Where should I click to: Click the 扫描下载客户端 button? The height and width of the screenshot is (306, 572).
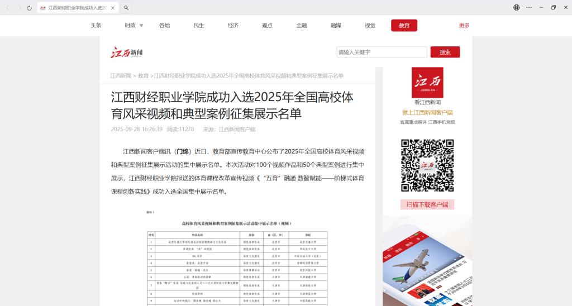click(427, 204)
